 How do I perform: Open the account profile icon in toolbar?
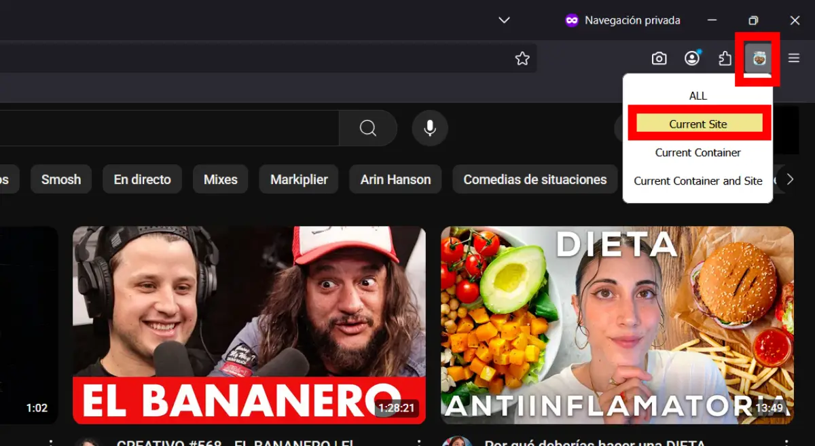[x=692, y=59]
